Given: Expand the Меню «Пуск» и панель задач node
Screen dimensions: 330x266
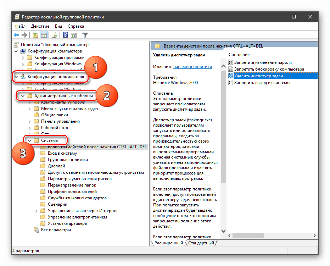Looking at the screenshot, I should tap(30, 109).
